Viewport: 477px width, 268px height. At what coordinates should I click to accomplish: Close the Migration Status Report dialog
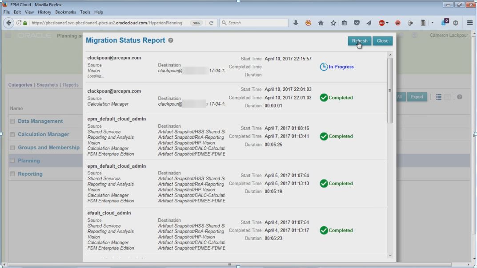click(382, 41)
